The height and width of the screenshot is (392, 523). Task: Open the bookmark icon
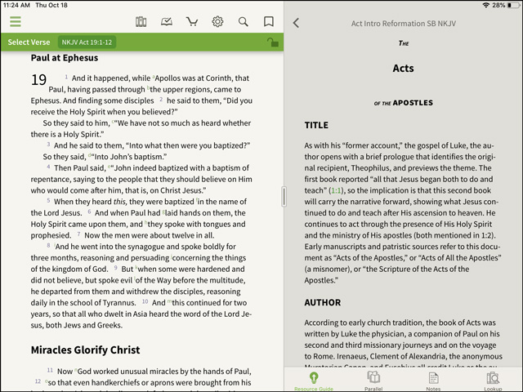point(269,22)
